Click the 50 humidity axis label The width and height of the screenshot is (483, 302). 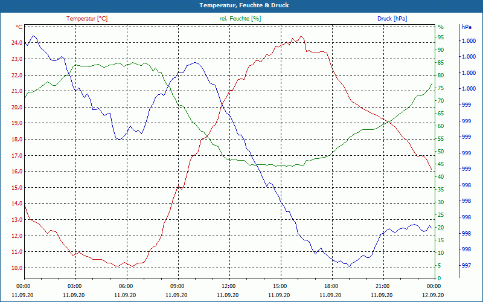(441, 152)
